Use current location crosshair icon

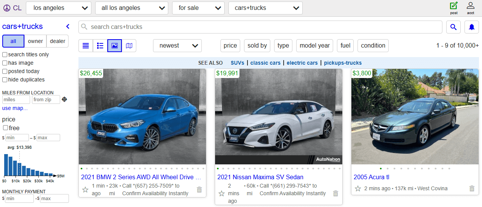coord(64,99)
